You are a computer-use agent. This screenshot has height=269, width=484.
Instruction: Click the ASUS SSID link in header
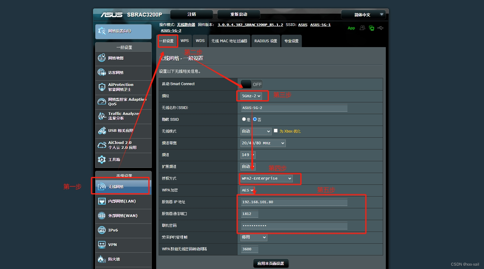tap(303, 25)
